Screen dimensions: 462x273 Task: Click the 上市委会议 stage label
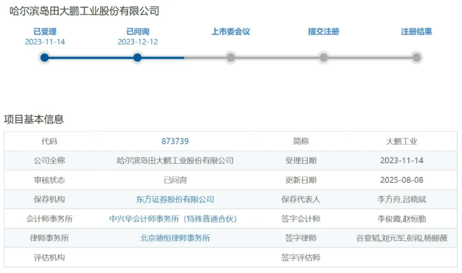(x=231, y=32)
